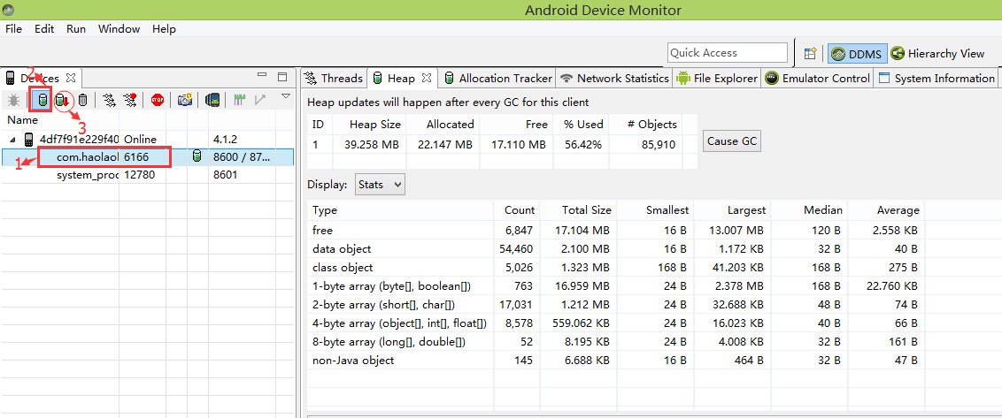
Task: Select the system_proc process row
Action: click(147, 174)
